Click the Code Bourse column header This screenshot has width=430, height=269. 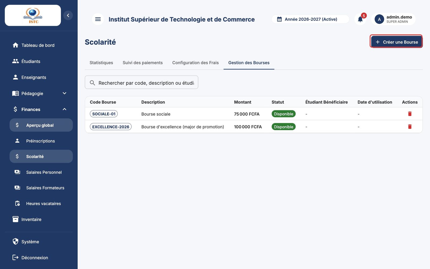pyautogui.click(x=103, y=102)
